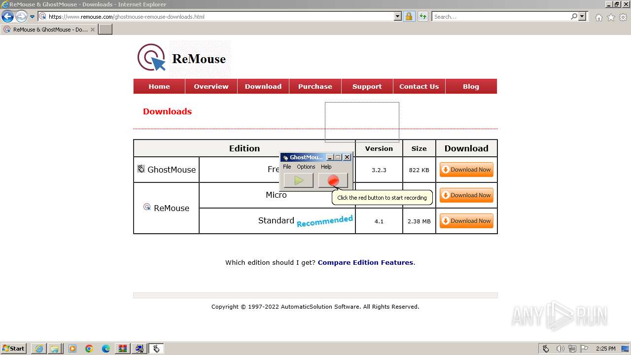Click the security lock icon
Viewport: 631px width, 355px height.
[x=409, y=16]
